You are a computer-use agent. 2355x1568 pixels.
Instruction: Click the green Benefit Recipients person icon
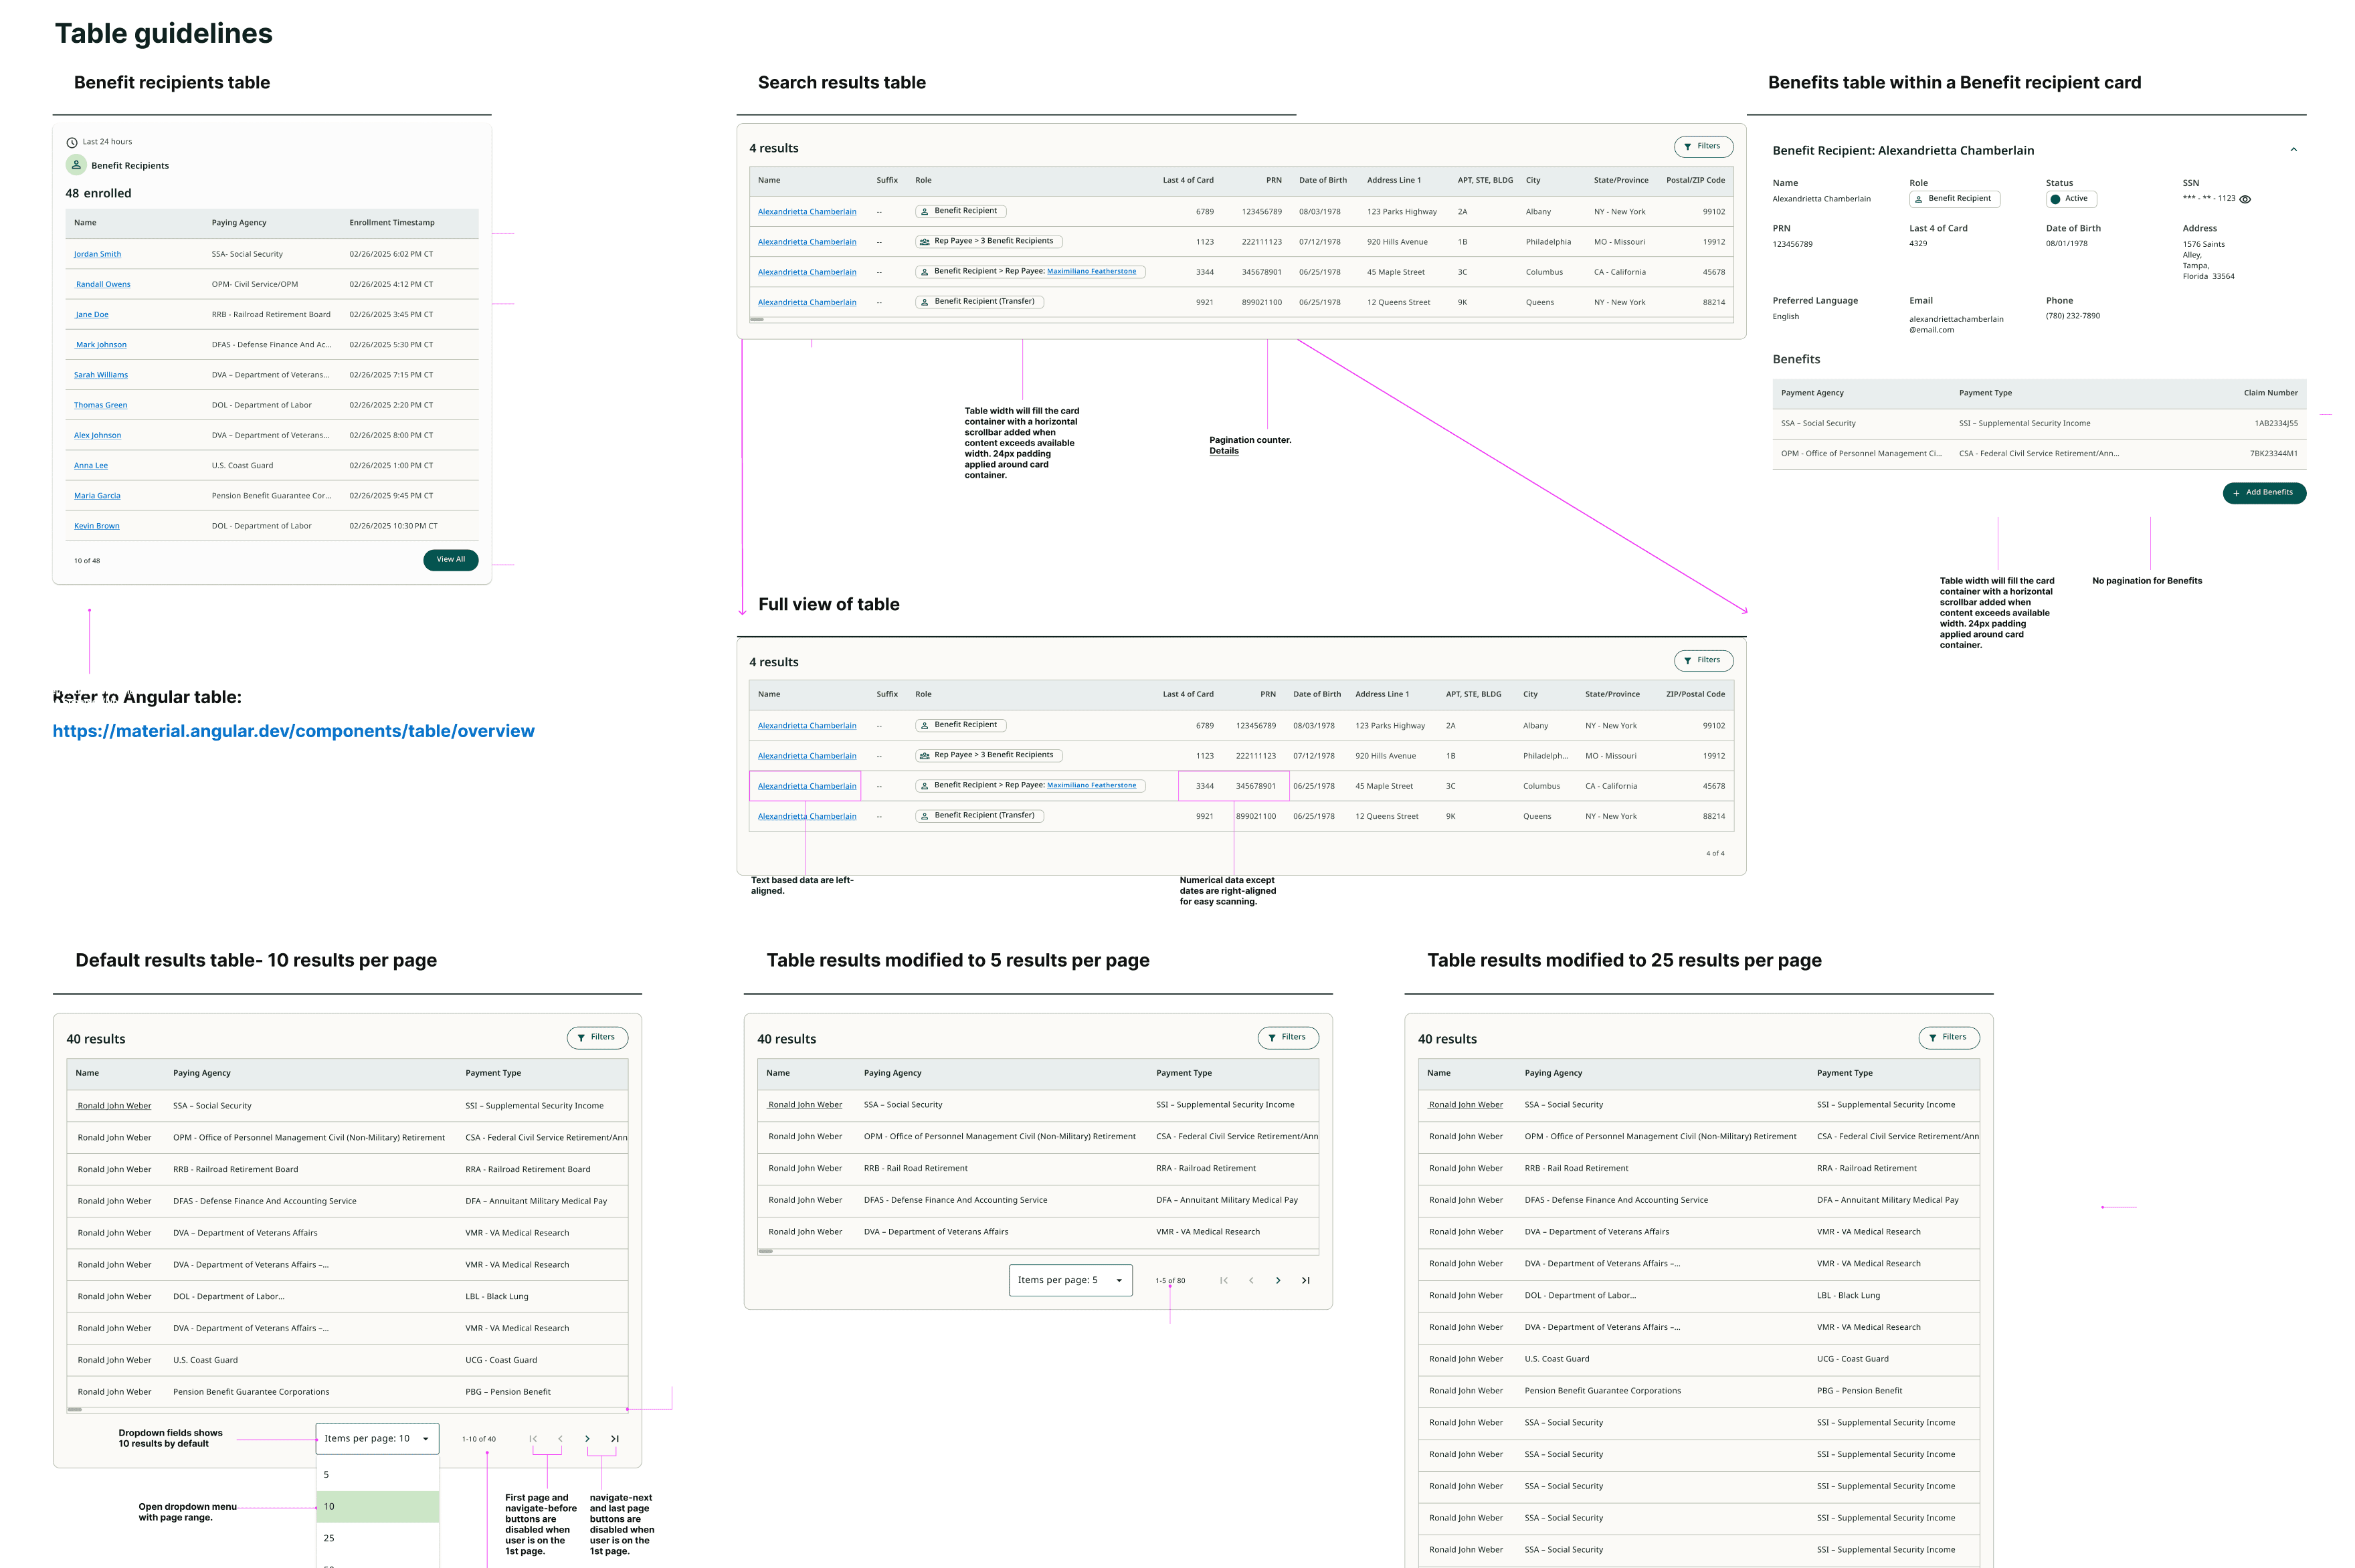[76, 165]
